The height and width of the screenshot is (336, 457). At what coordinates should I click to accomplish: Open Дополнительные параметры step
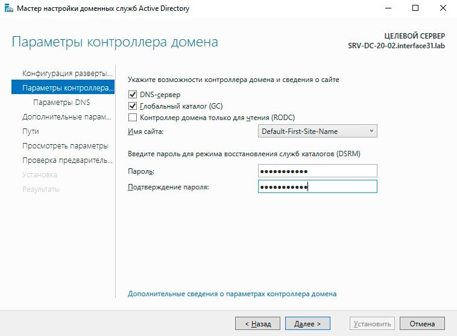click(67, 117)
